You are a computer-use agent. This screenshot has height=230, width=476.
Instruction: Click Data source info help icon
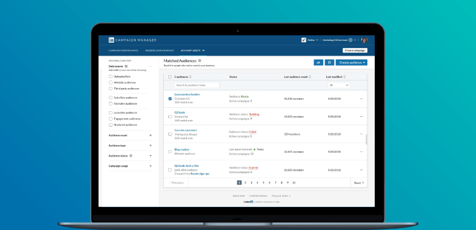click(126, 66)
